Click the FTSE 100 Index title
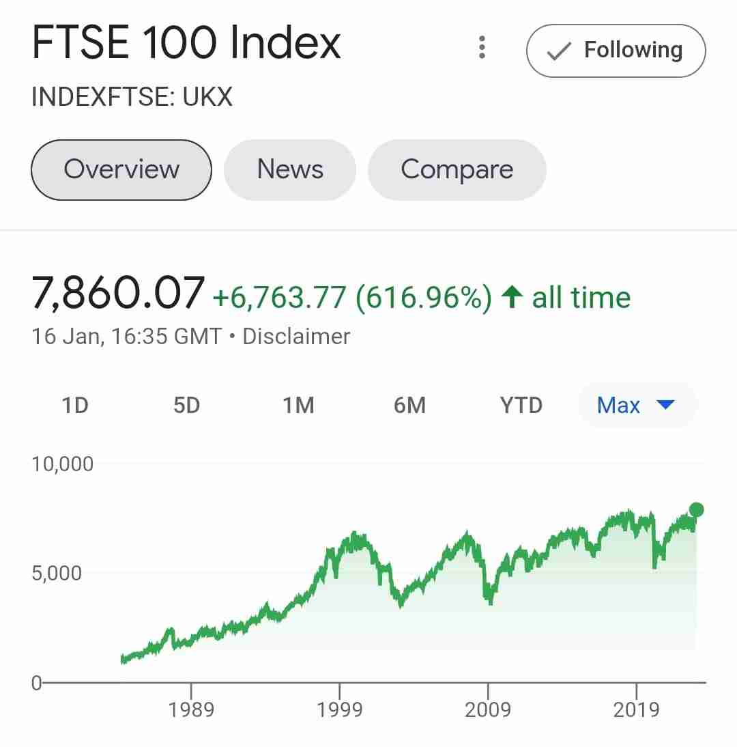 click(186, 44)
